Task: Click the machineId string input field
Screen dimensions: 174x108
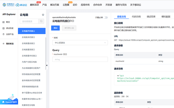Action: tap(80, 59)
